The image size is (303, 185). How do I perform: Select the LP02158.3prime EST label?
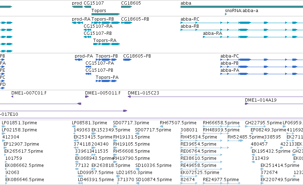19,130
